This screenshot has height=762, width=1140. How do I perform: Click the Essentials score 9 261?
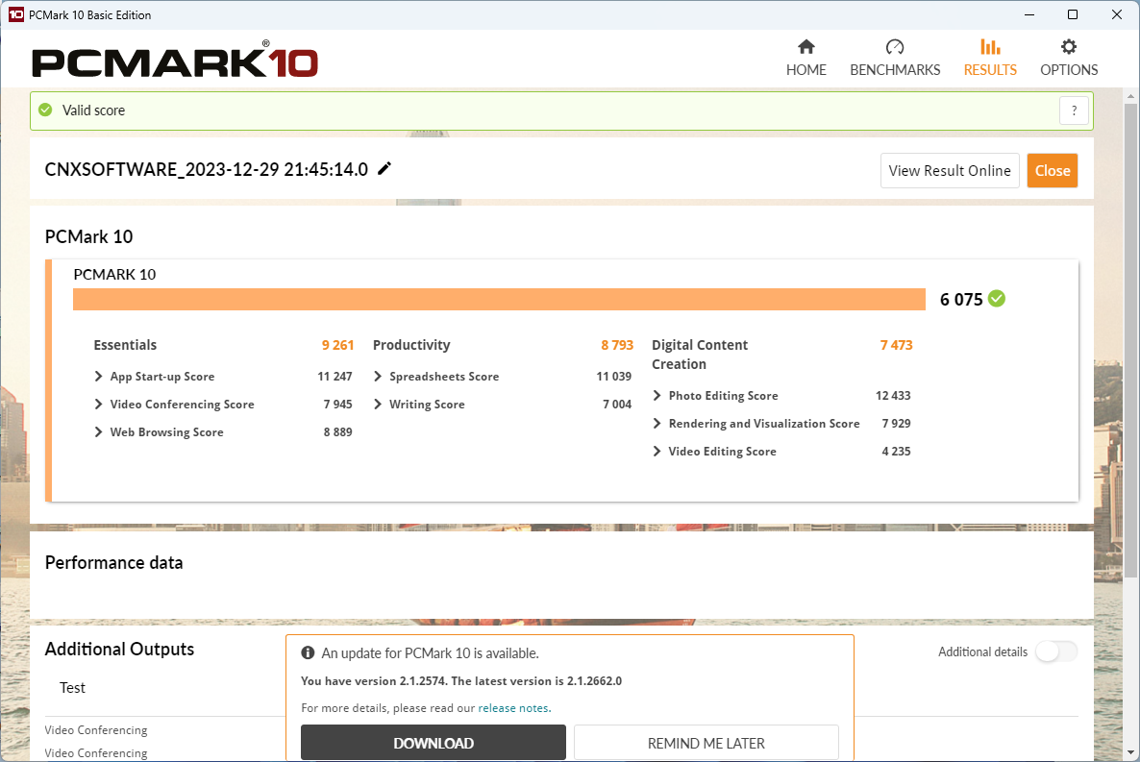pyautogui.click(x=337, y=345)
